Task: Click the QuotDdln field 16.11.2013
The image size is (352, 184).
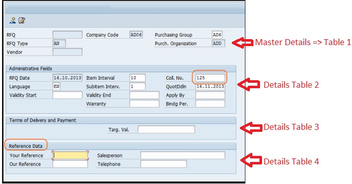Action: click(x=210, y=86)
